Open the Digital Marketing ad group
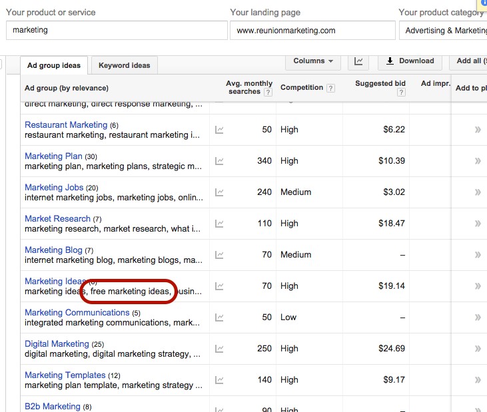The height and width of the screenshot is (412, 487). (57, 343)
